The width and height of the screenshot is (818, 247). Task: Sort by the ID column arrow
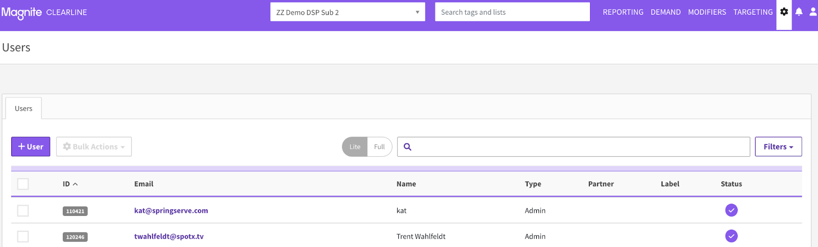click(x=75, y=184)
